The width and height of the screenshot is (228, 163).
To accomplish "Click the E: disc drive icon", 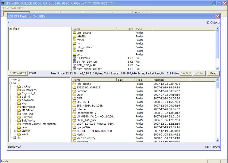I will [x=14, y=138].
